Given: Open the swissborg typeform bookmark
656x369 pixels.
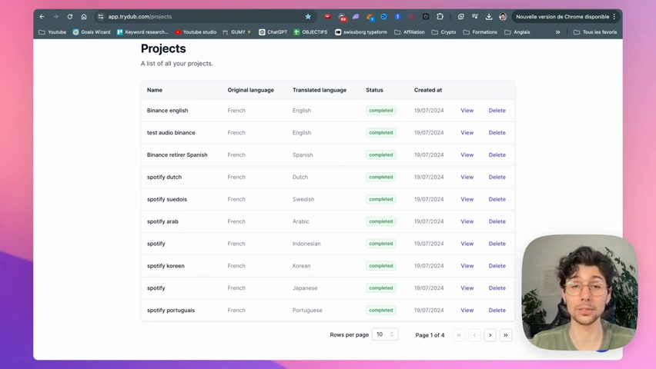Looking at the screenshot, I should pos(361,32).
